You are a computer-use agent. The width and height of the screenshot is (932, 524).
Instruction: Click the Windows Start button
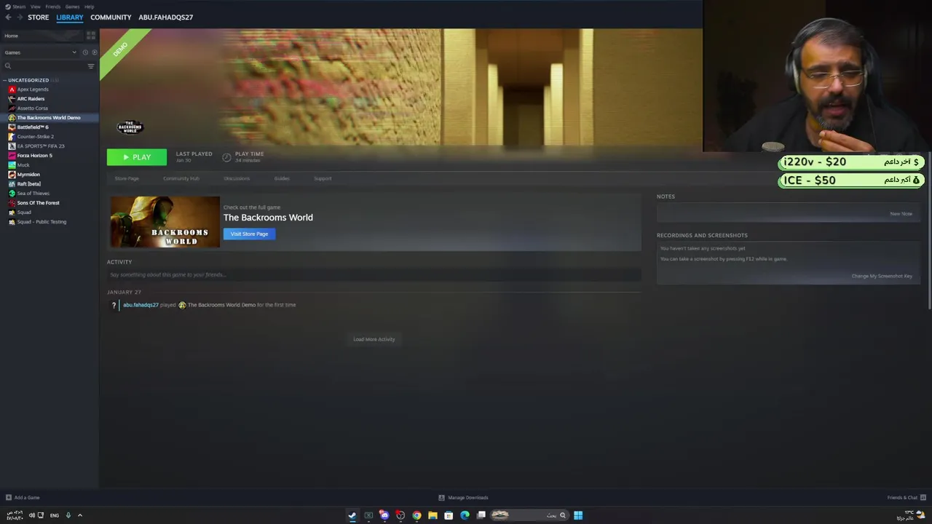click(x=578, y=515)
